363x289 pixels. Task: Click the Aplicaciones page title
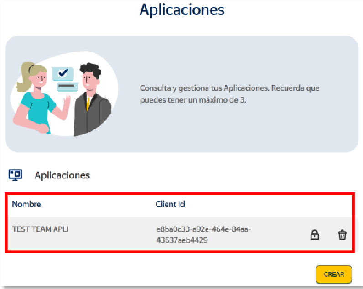tap(182, 10)
